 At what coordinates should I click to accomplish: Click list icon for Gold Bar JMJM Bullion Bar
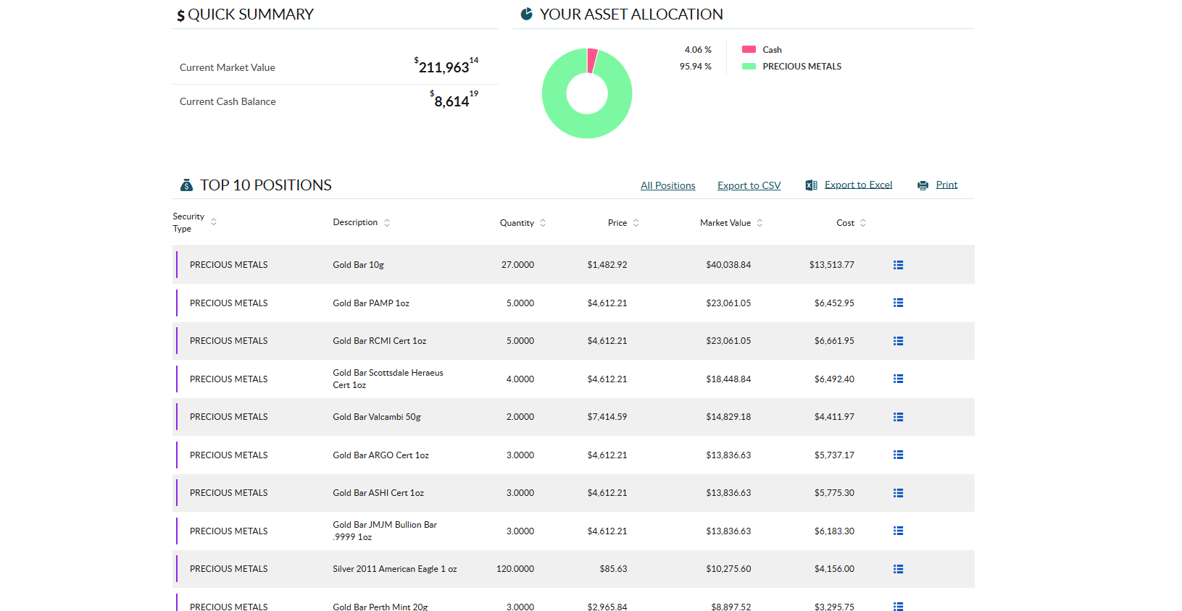click(x=898, y=531)
